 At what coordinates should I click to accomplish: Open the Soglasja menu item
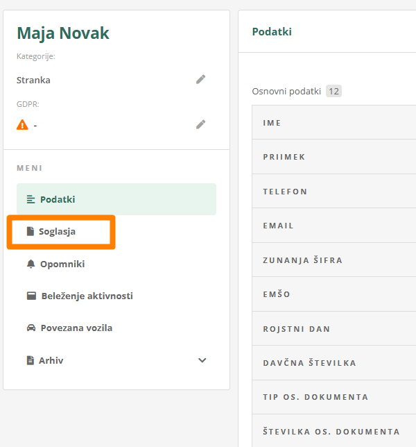(57, 231)
